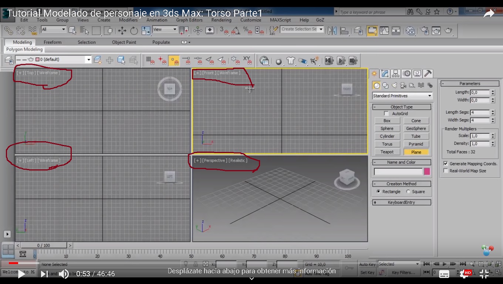Screen dimensions: 503x284
Task: Click the Bind to Space Warp tool
Action: point(33,30)
